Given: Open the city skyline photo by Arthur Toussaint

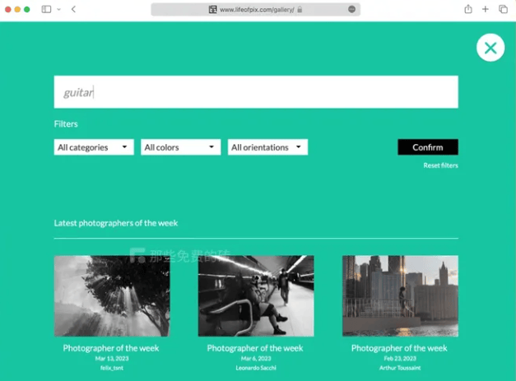Looking at the screenshot, I should tap(400, 295).
